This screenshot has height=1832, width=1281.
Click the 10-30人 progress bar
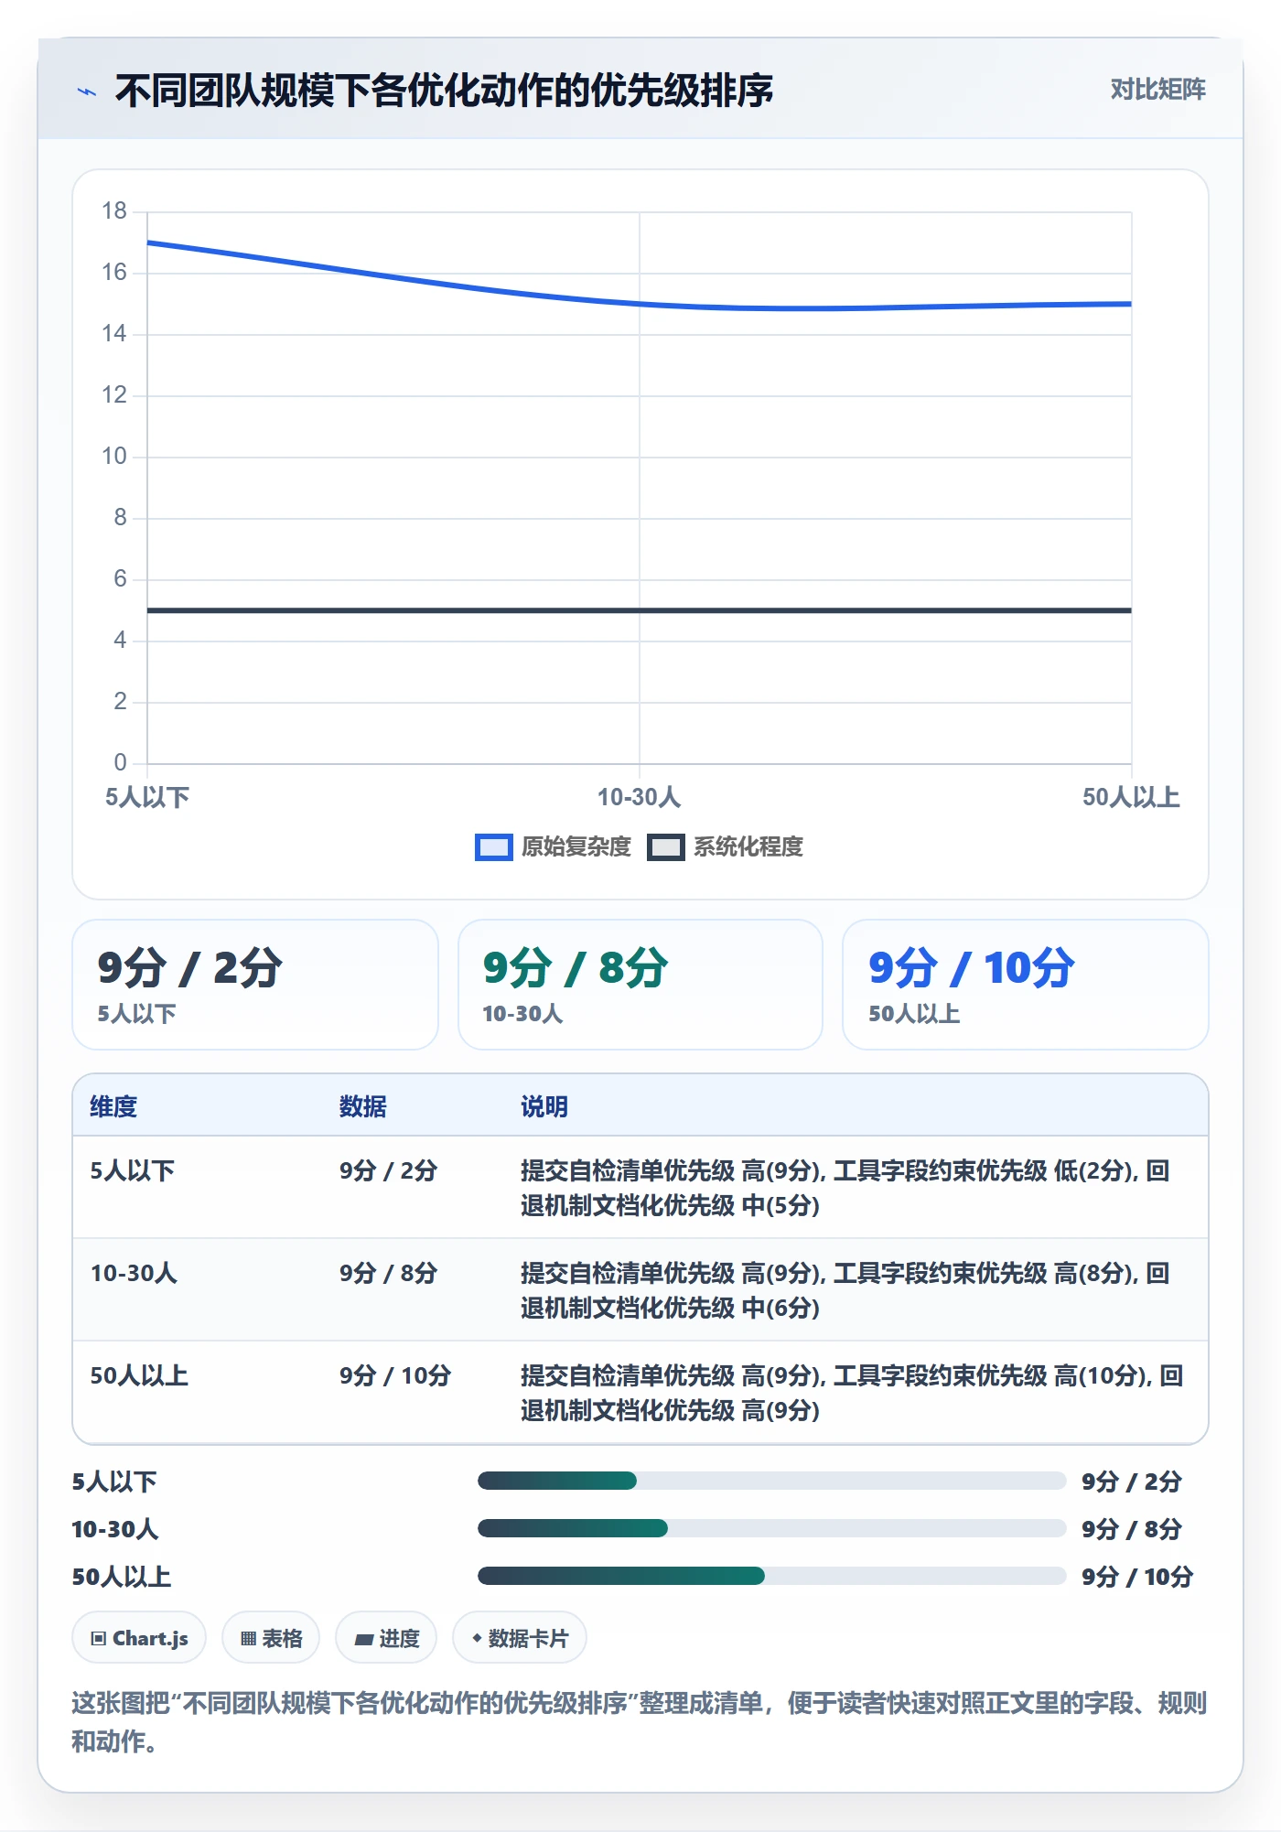click(x=771, y=1528)
